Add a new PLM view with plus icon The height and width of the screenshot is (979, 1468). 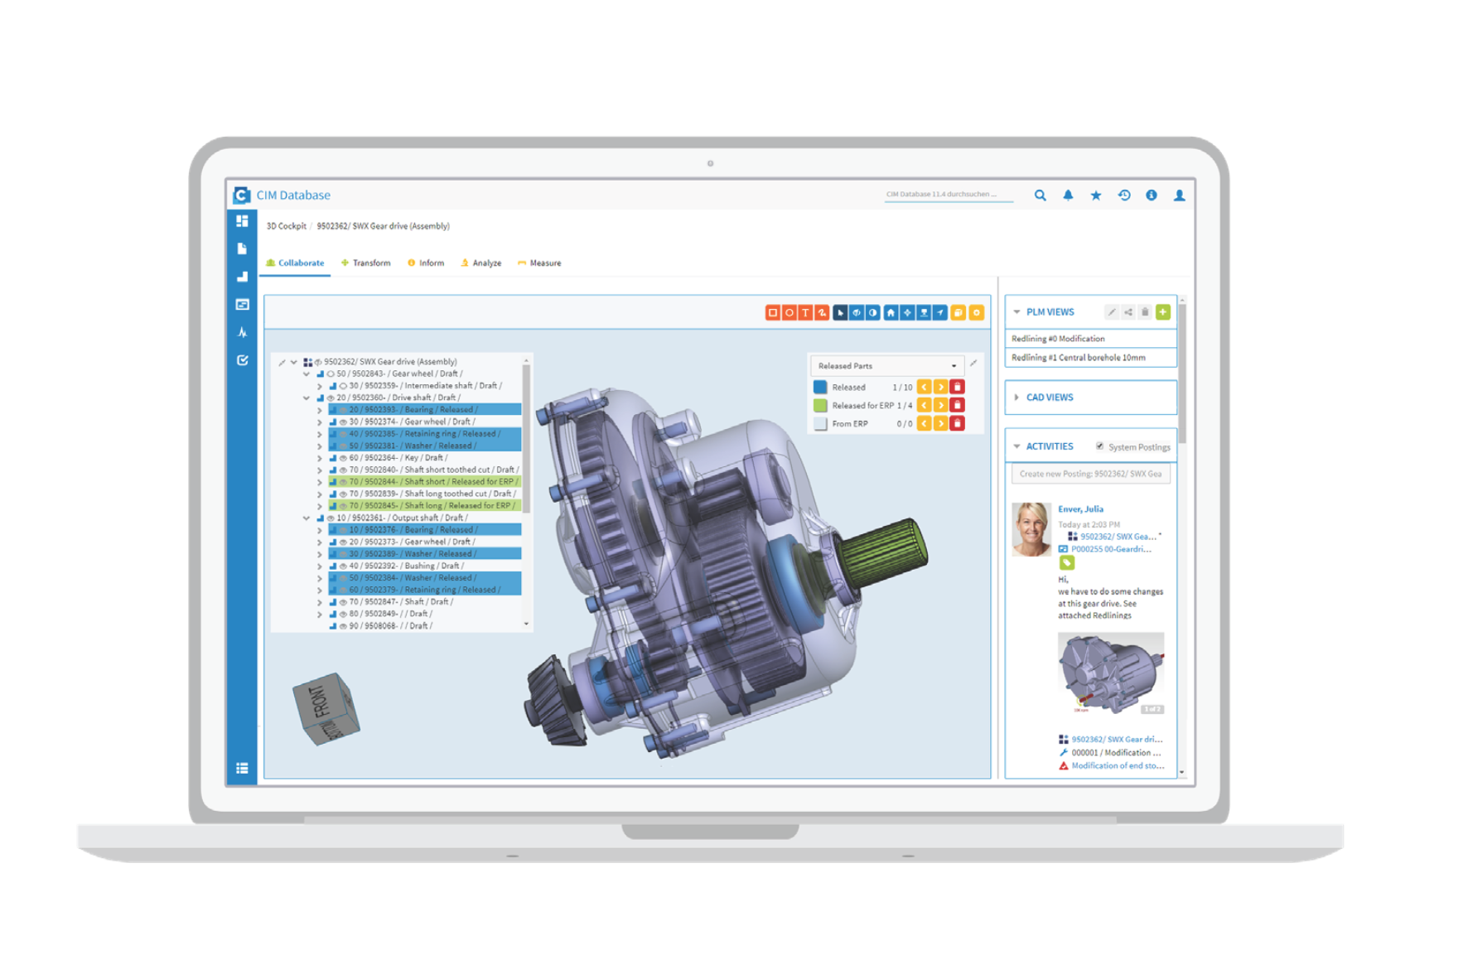(x=1163, y=311)
